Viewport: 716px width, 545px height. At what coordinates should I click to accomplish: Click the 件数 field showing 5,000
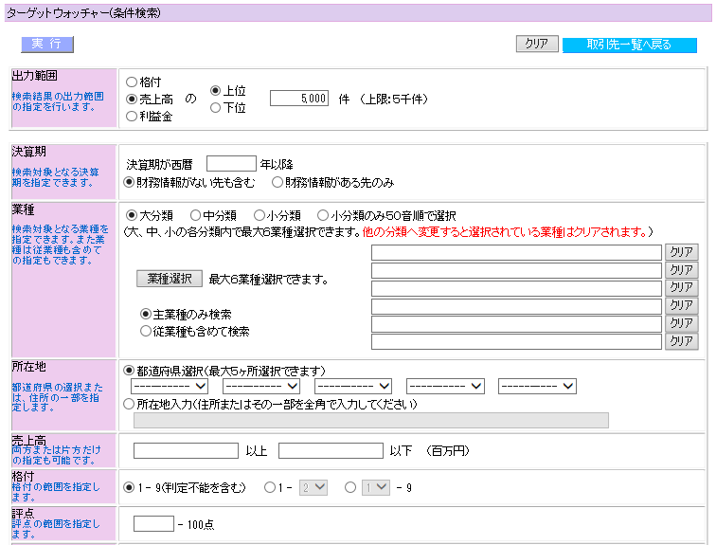[x=299, y=99]
